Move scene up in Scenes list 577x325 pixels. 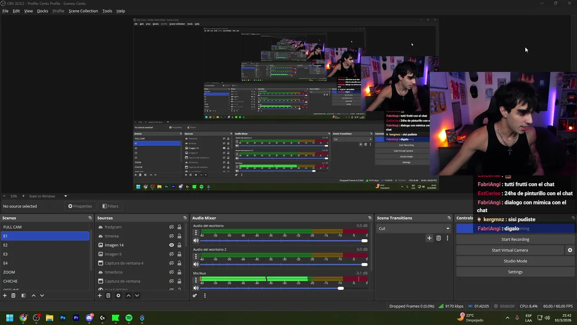(33, 296)
